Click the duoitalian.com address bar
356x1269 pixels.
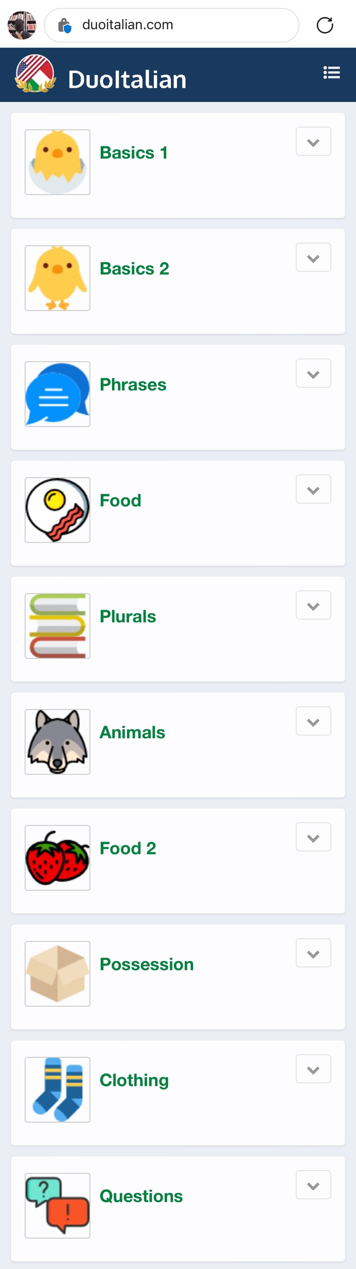click(171, 25)
